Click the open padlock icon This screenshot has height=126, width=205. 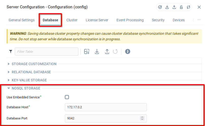(181, 7)
